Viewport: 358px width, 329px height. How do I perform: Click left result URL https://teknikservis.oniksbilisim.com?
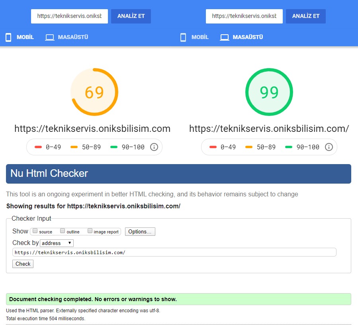pos(92,129)
